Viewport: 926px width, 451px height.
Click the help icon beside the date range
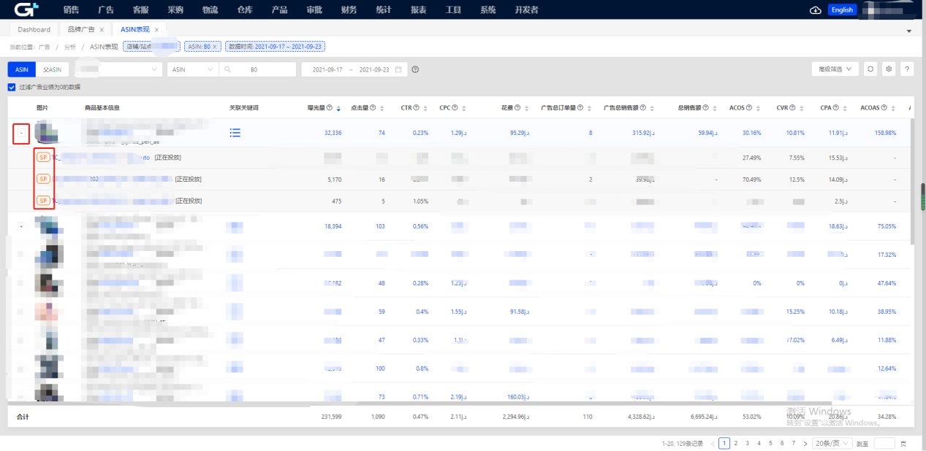[415, 70]
